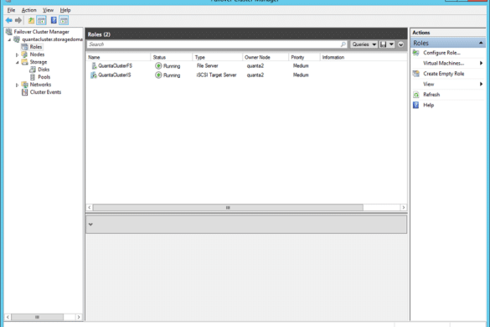
Task: Open Cluster Events in the tree
Action: click(45, 92)
